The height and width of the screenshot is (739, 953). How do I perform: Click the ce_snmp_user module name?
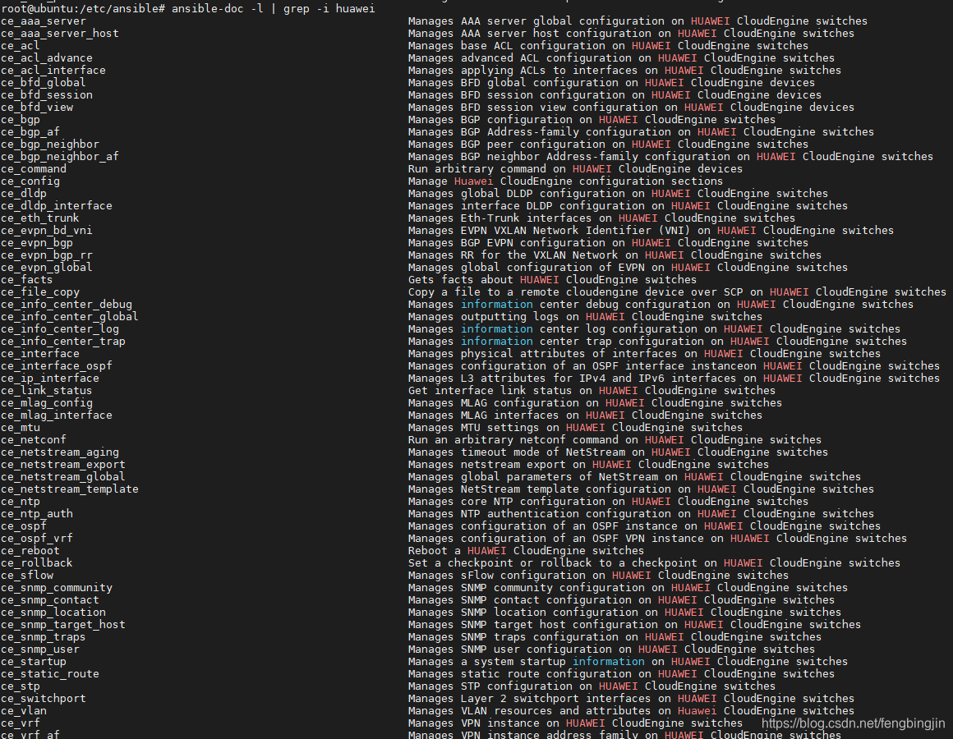tap(40, 649)
